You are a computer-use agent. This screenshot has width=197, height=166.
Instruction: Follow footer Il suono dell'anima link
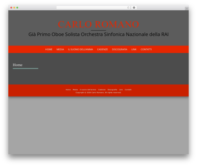click(x=88, y=89)
